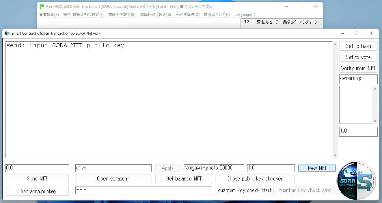Click the 0.0 amount field
Screen dimensions: 382x203
click(37, 168)
